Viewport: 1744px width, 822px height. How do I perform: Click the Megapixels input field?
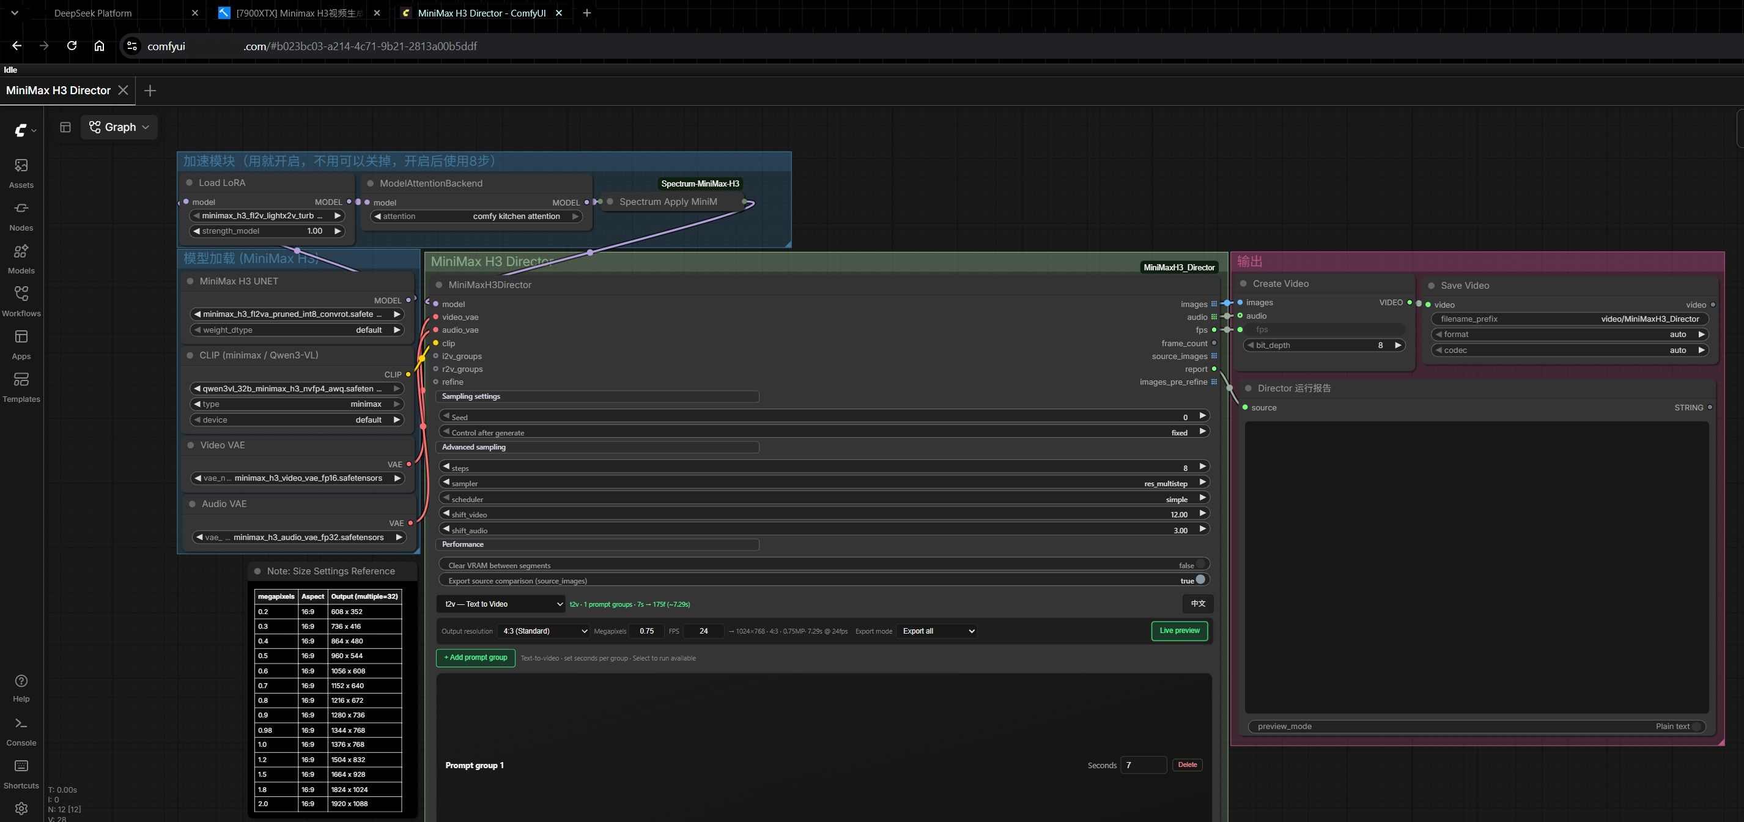646,631
